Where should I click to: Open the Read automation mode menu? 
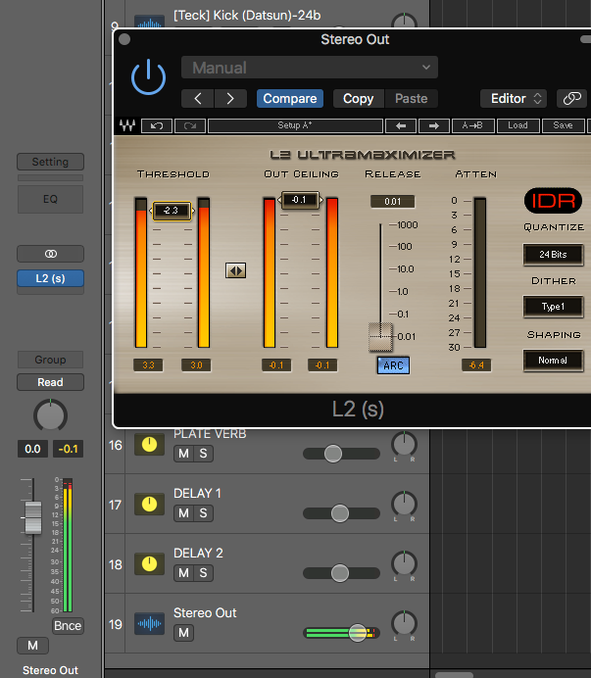[x=50, y=382]
